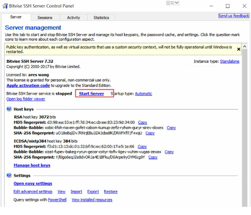Open easy settings
Image resolution: width=251 pixels, height=215 pixels.
tap(33, 184)
